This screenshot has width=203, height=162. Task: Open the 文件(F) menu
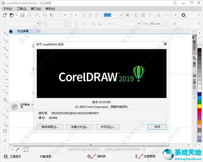pos(8,8)
